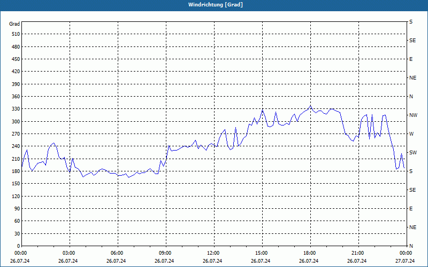
Task: Select the 27.07.24 date label
Action: tap(405, 261)
